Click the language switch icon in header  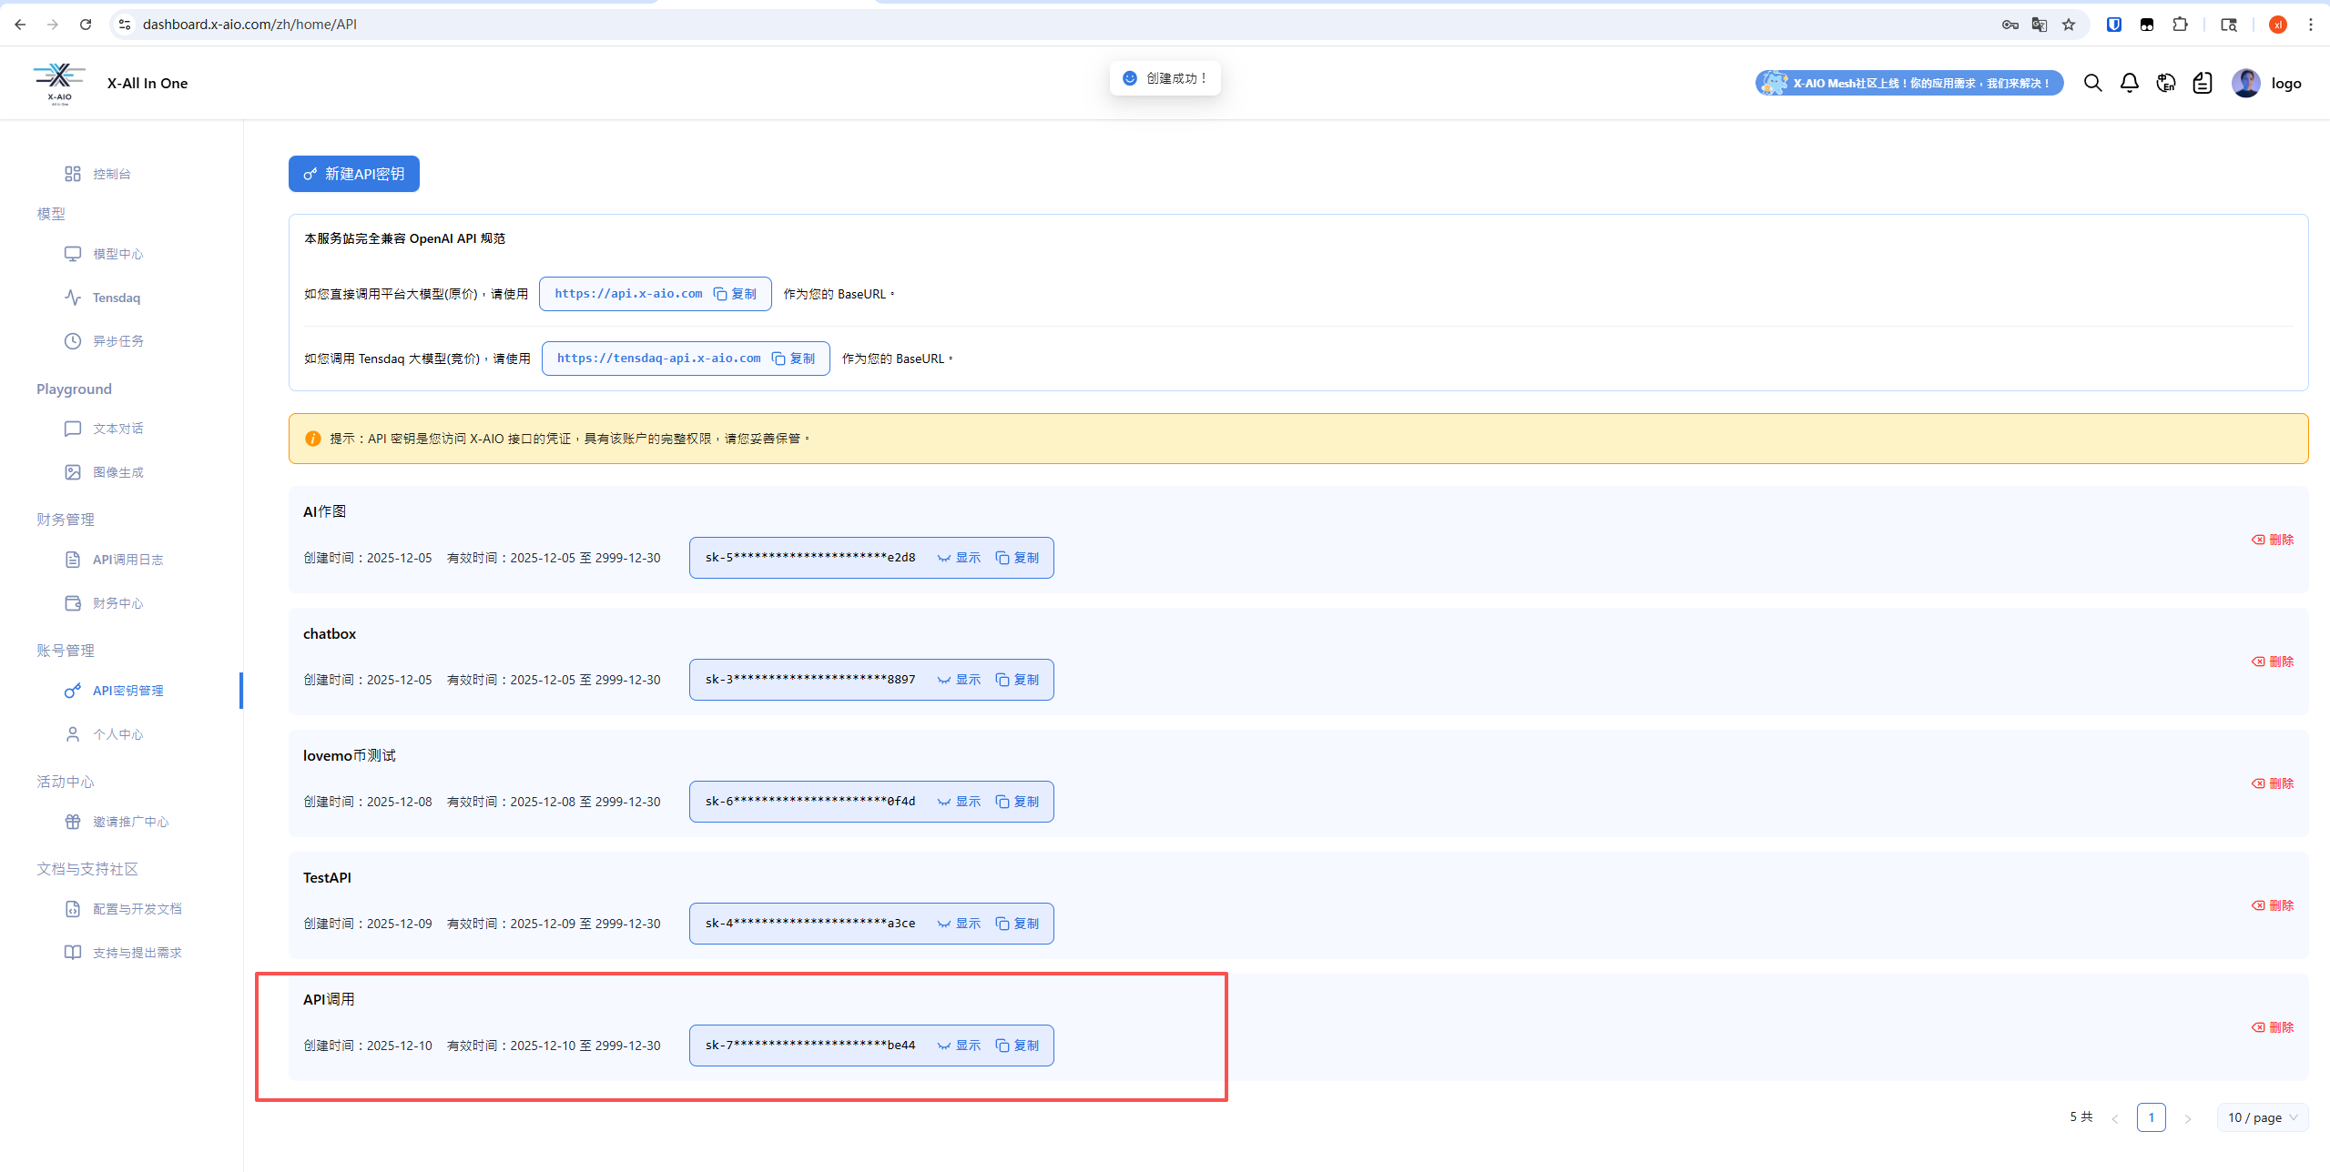pos(2166,83)
